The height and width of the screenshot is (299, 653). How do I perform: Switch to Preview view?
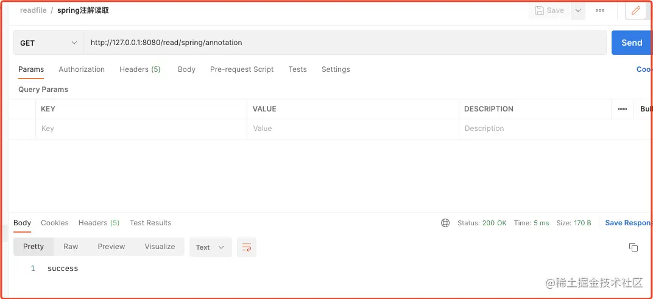click(111, 247)
